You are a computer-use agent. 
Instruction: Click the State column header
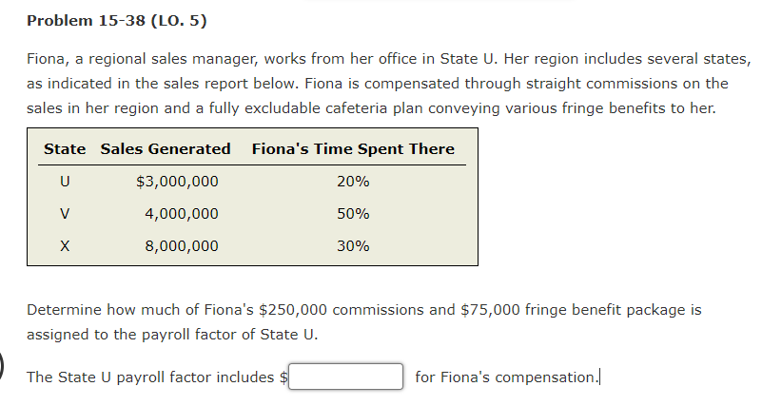(65, 148)
